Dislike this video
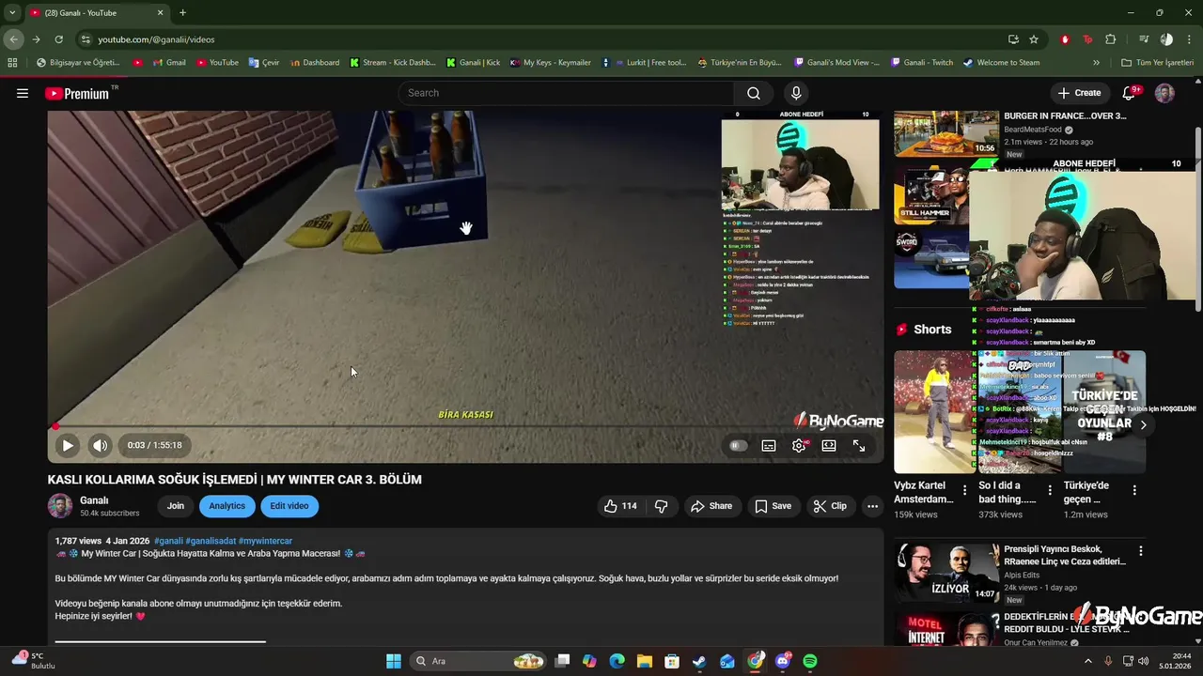The image size is (1203, 676). pyautogui.click(x=662, y=506)
